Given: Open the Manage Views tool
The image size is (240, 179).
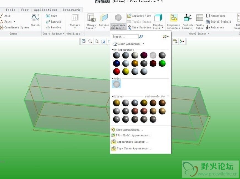Looking at the screenshot, I should 91,22.
